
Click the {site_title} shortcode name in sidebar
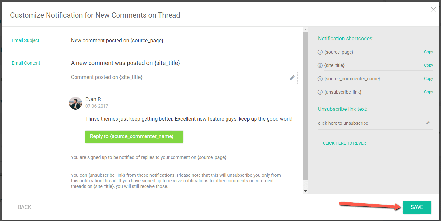click(x=335, y=65)
